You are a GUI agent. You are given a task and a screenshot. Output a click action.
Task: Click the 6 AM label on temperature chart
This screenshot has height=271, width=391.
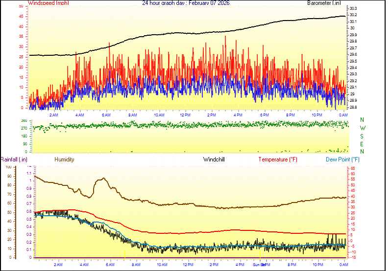click(111, 265)
